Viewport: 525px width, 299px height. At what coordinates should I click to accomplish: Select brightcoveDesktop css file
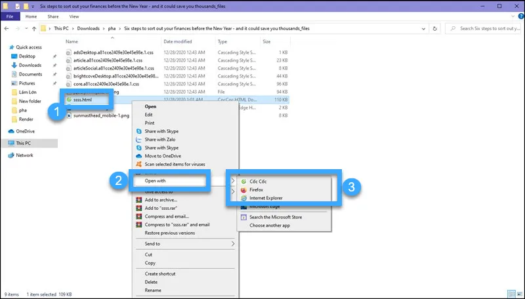[116, 76]
